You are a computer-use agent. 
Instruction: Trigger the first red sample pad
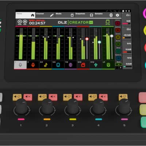118,23
